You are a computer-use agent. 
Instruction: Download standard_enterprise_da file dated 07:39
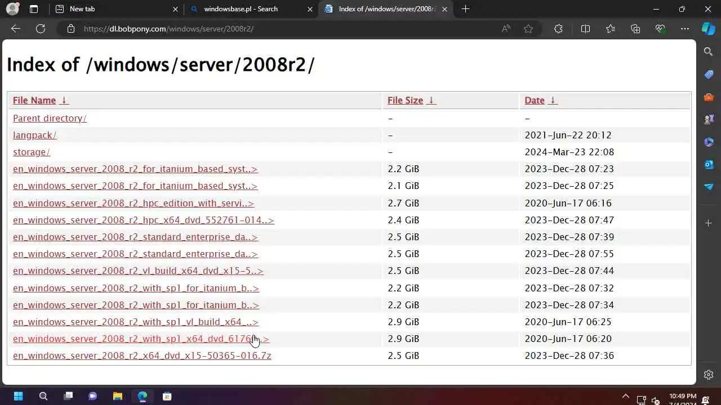[135, 237]
